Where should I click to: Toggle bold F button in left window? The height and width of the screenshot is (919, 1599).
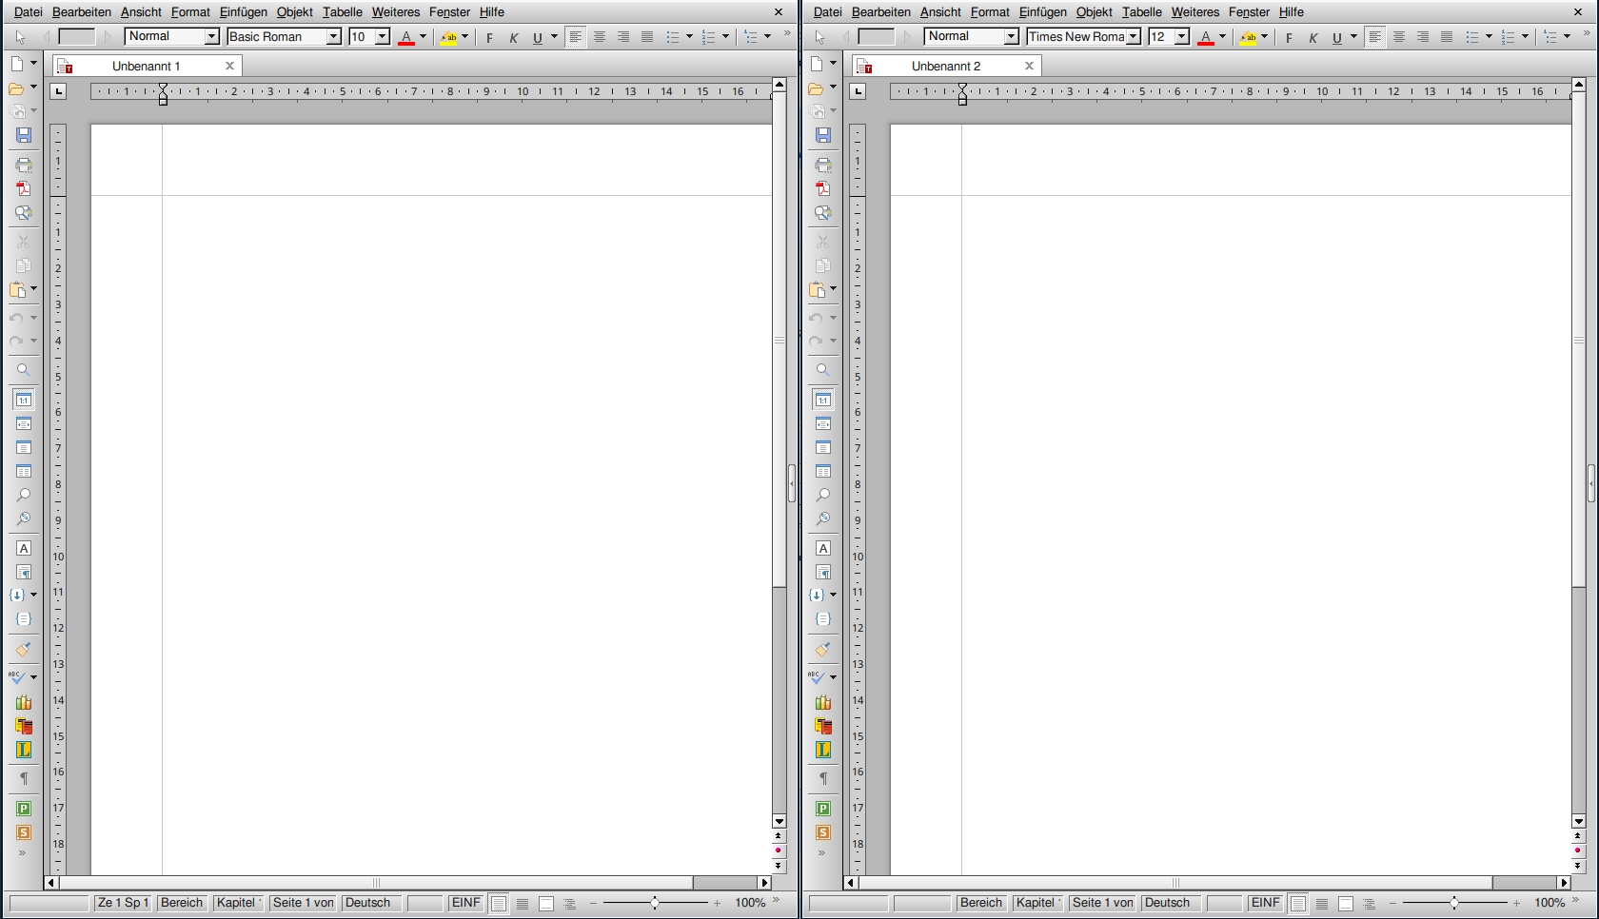(489, 38)
